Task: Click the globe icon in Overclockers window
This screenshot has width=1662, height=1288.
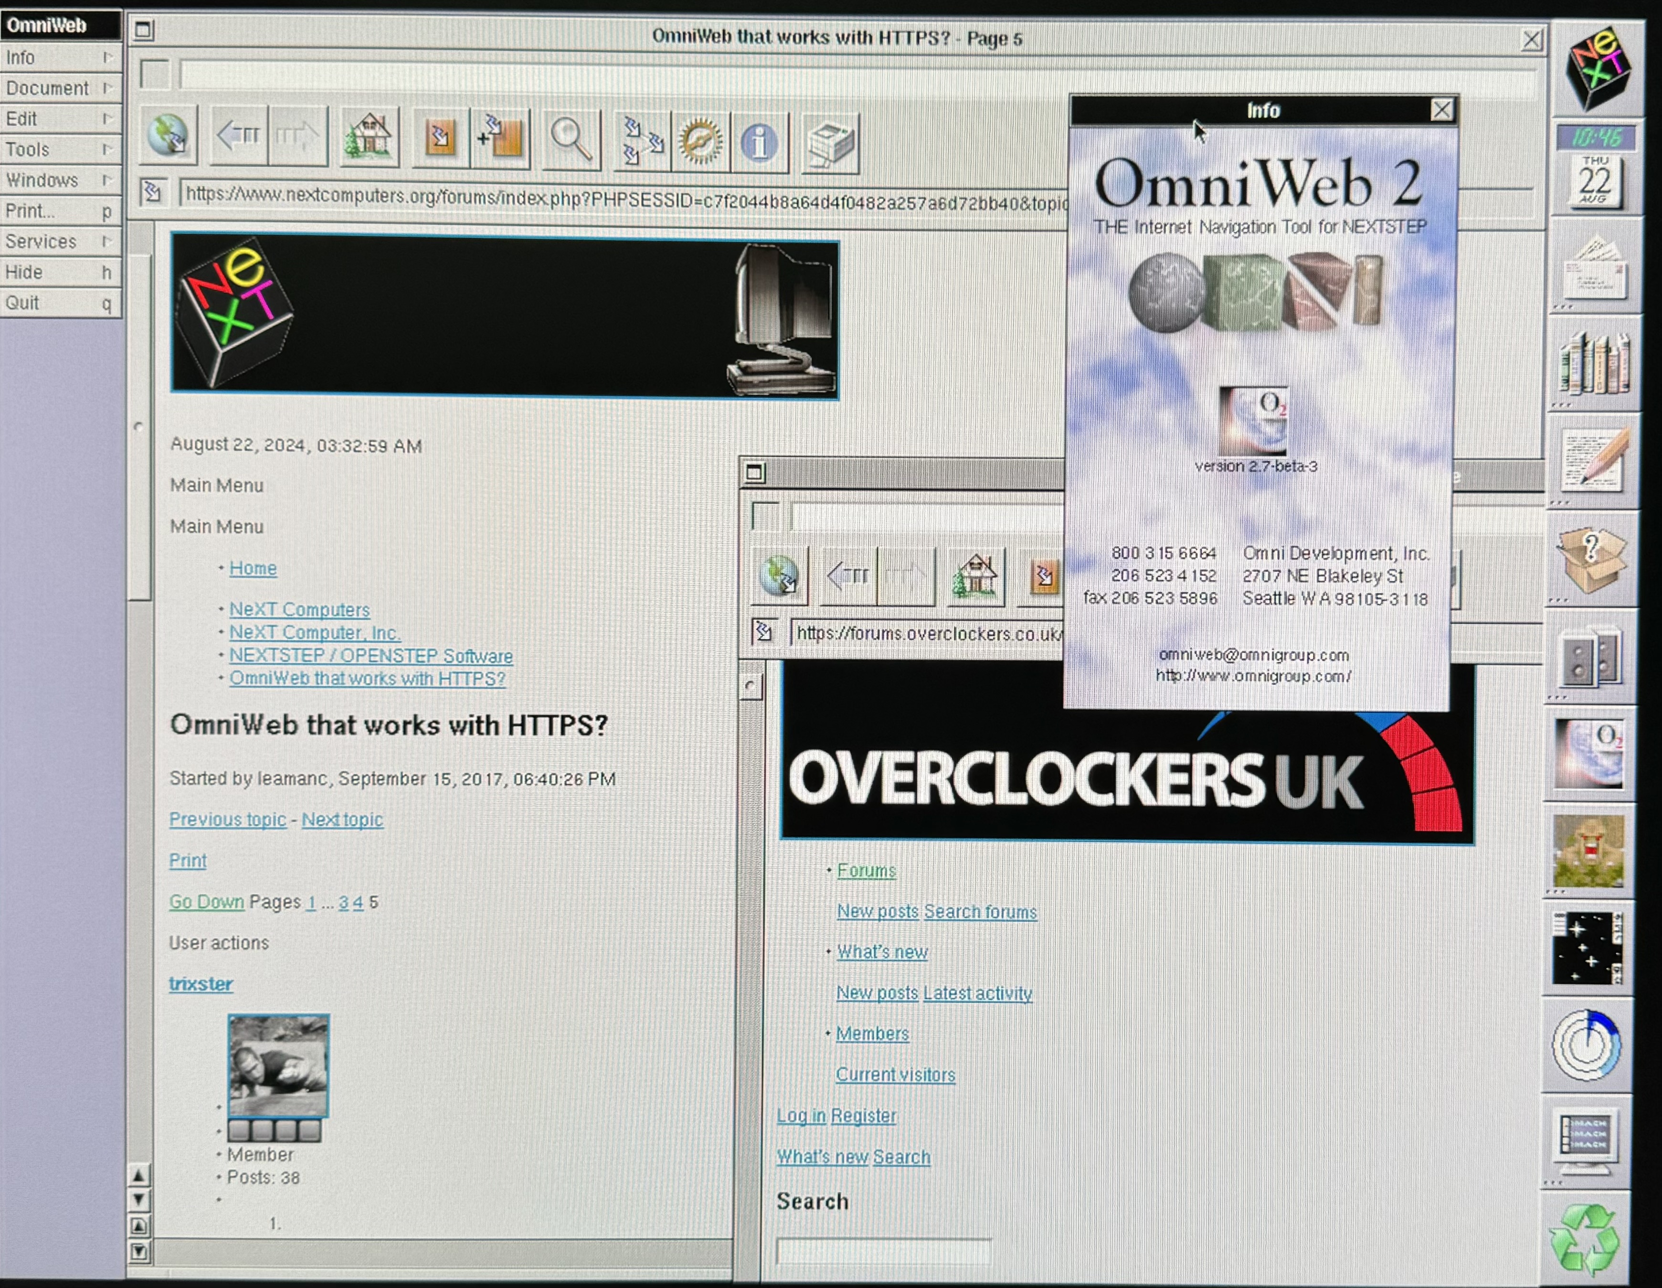Action: point(779,576)
